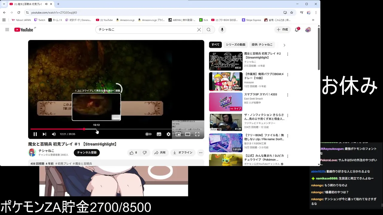Run search with magnifying glass button

pyautogui.click(x=209, y=30)
